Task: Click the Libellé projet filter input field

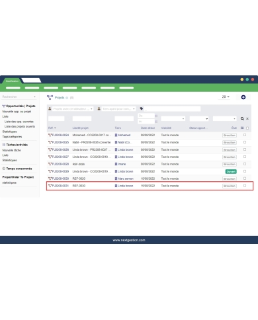Action: (x=82, y=118)
